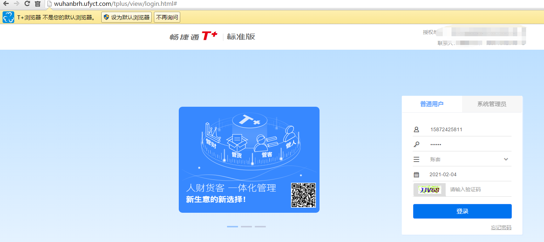This screenshot has width=544, height=242.
Task: Select the first carousel indicator dash
Action: pyautogui.click(x=233, y=227)
